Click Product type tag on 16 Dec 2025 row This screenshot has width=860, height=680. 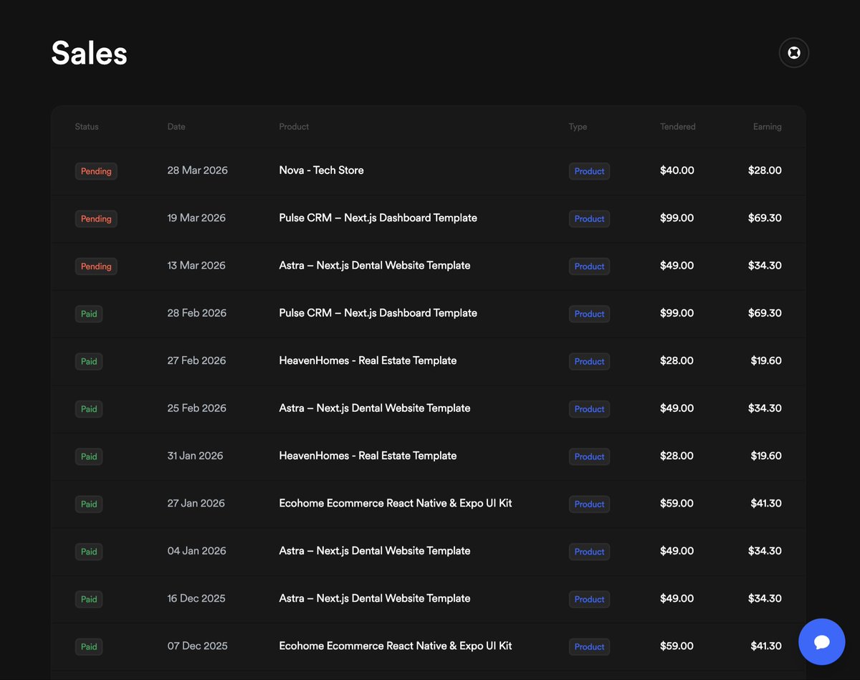tap(590, 599)
